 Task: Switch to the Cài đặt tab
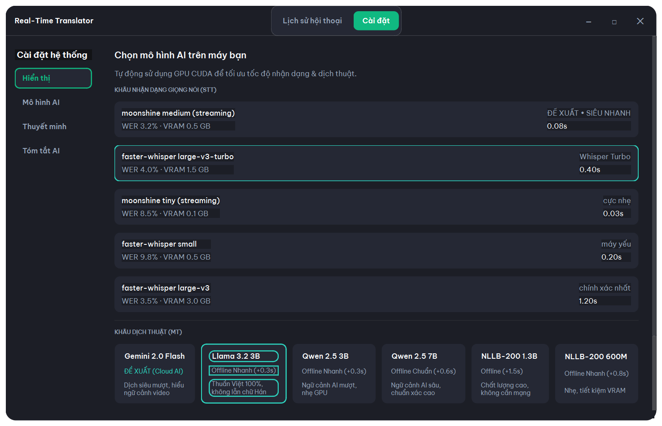point(376,21)
